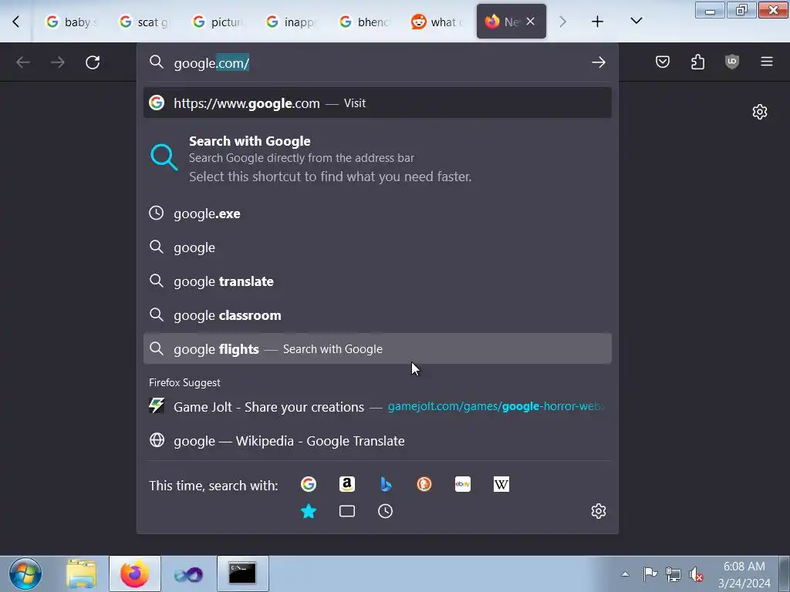Switch to the 'scat g' Google tab
790x592 pixels.
point(143,22)
